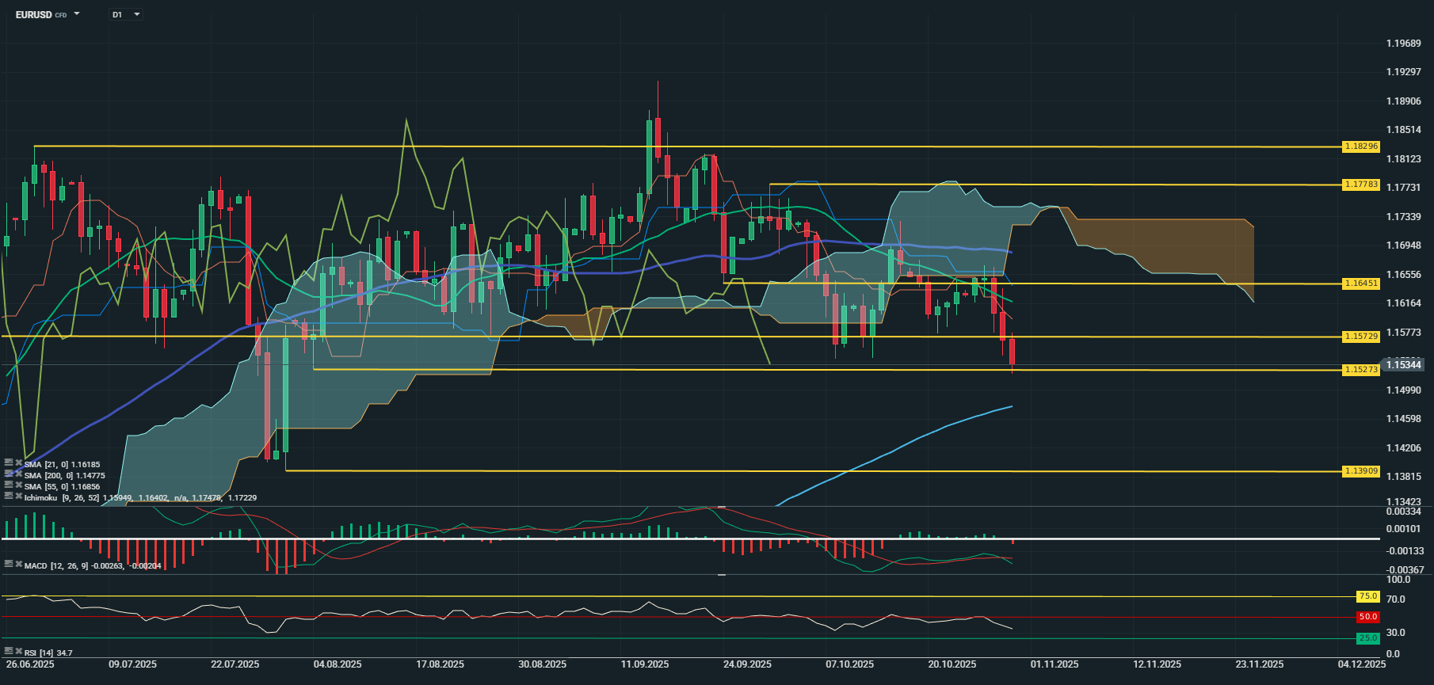Remove the Ichimoku indicator from chart

[18, 496]
